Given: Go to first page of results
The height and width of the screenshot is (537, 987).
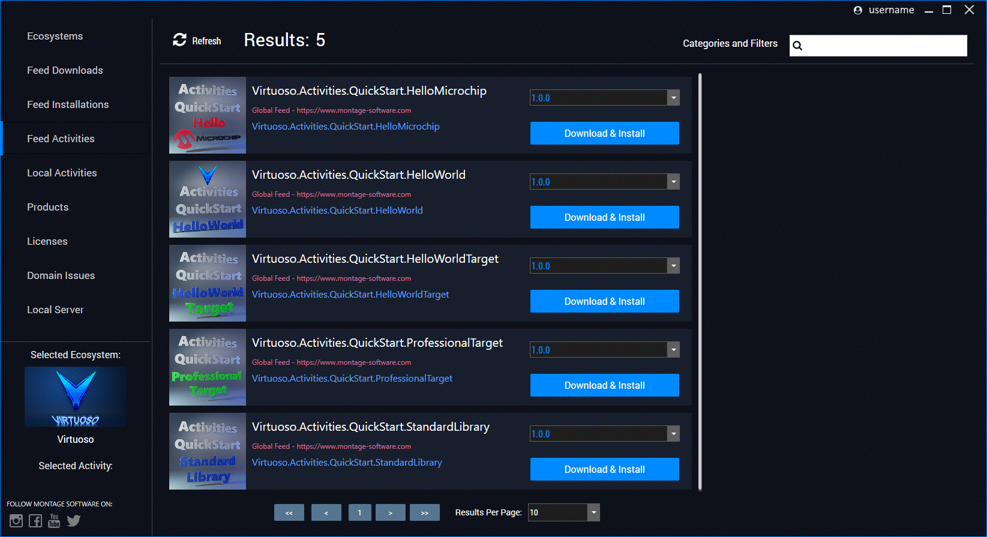Looking at the screenshot, I should pyautogui.click(x=289, y=512).
